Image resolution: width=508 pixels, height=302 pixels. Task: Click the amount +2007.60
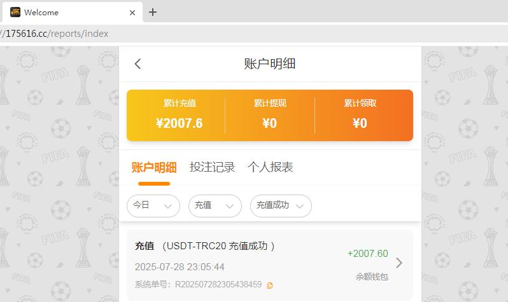click(368, 254)
